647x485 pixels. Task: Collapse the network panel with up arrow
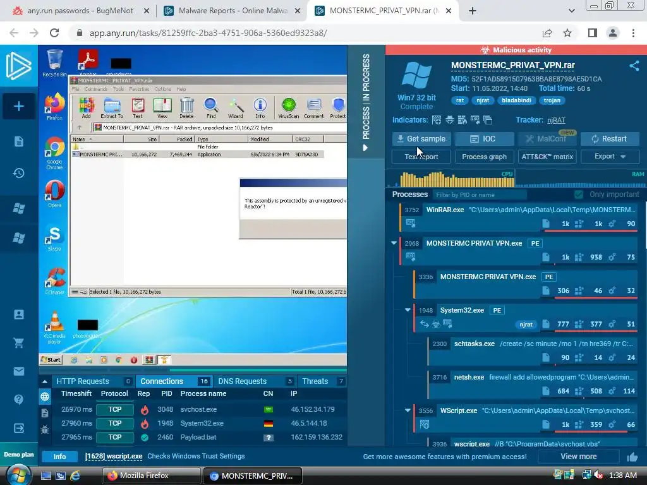pos(45,381)
